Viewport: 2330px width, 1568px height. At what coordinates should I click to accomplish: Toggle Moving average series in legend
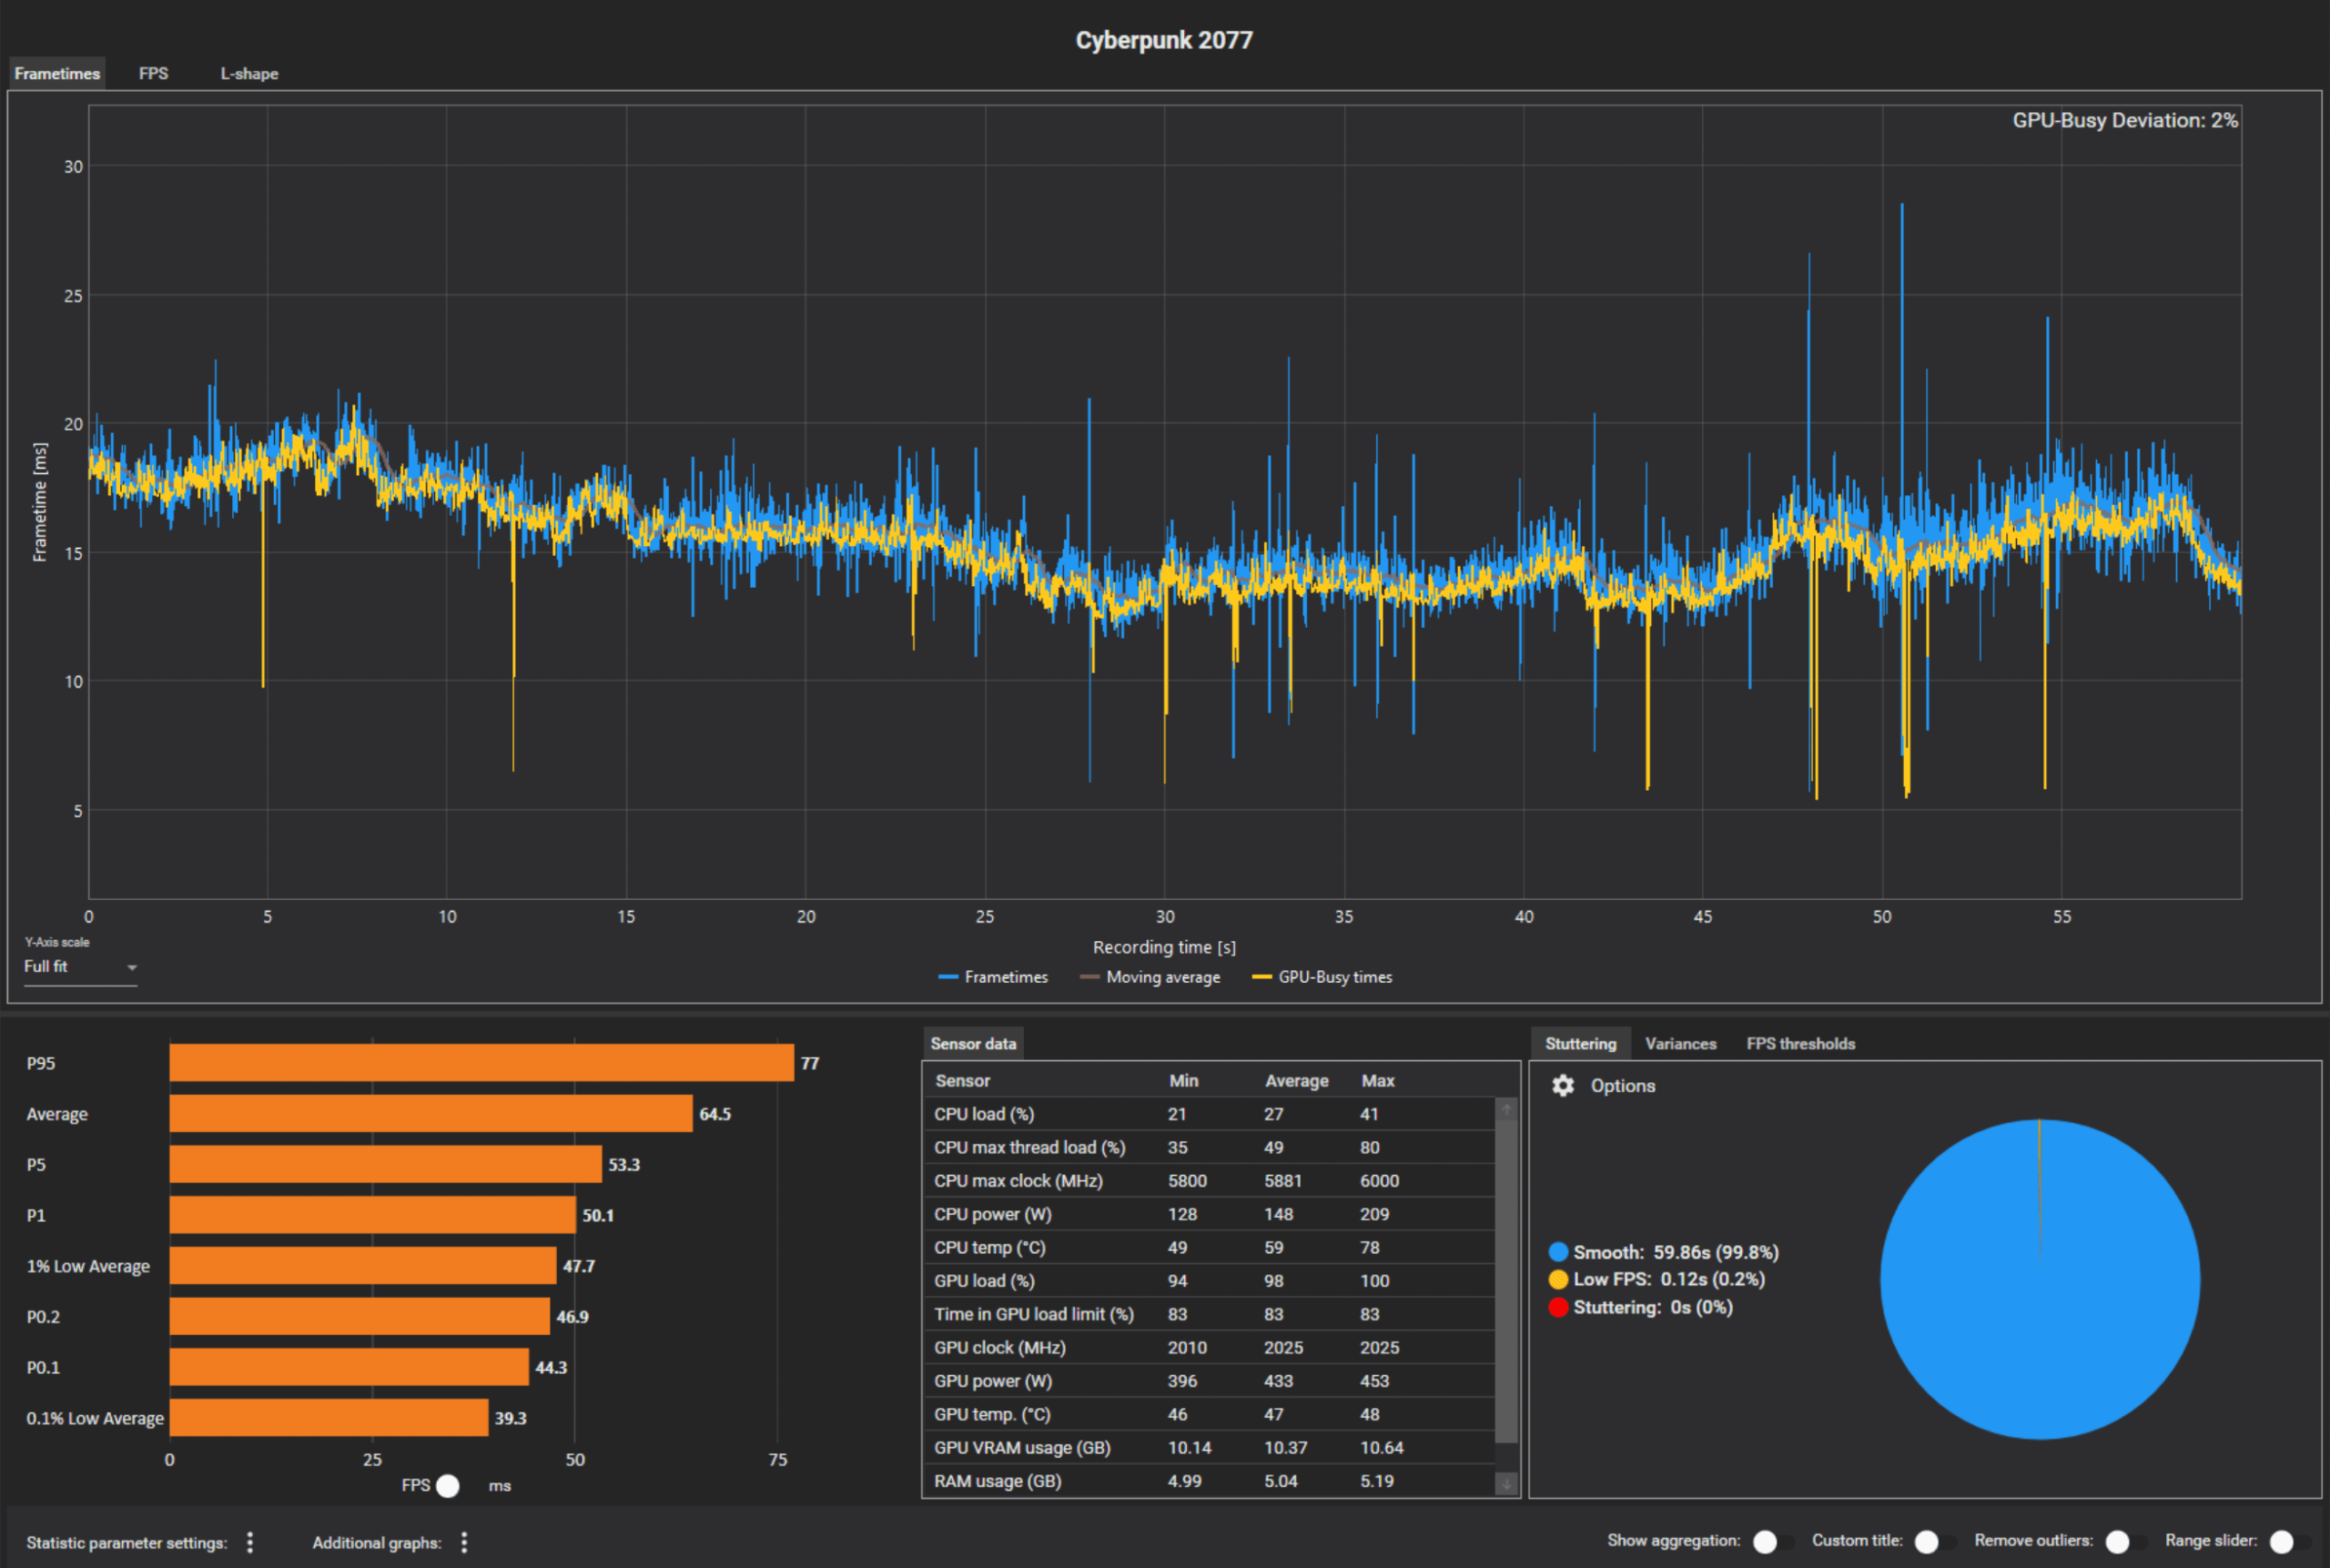pyautogui.click(x=1150, y=977)
